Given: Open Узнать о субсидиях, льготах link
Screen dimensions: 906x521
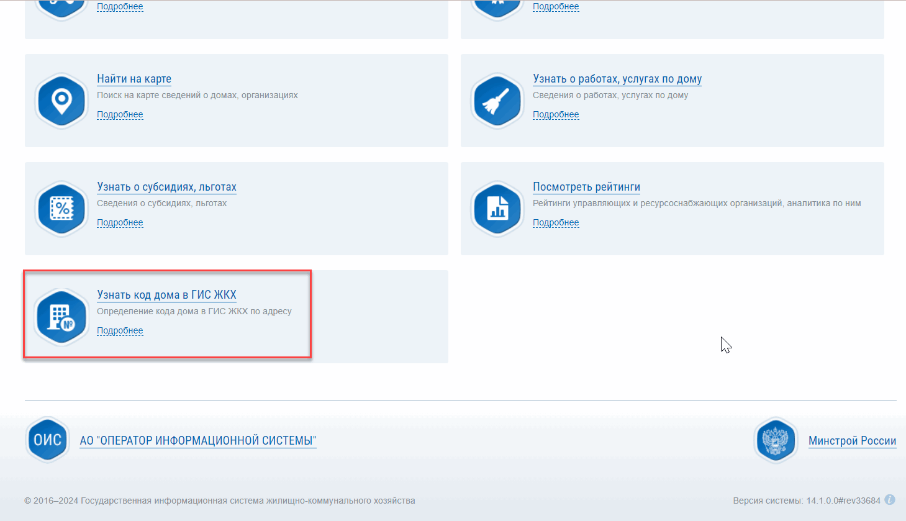Looking at the screenshot, I should point(166,187).
